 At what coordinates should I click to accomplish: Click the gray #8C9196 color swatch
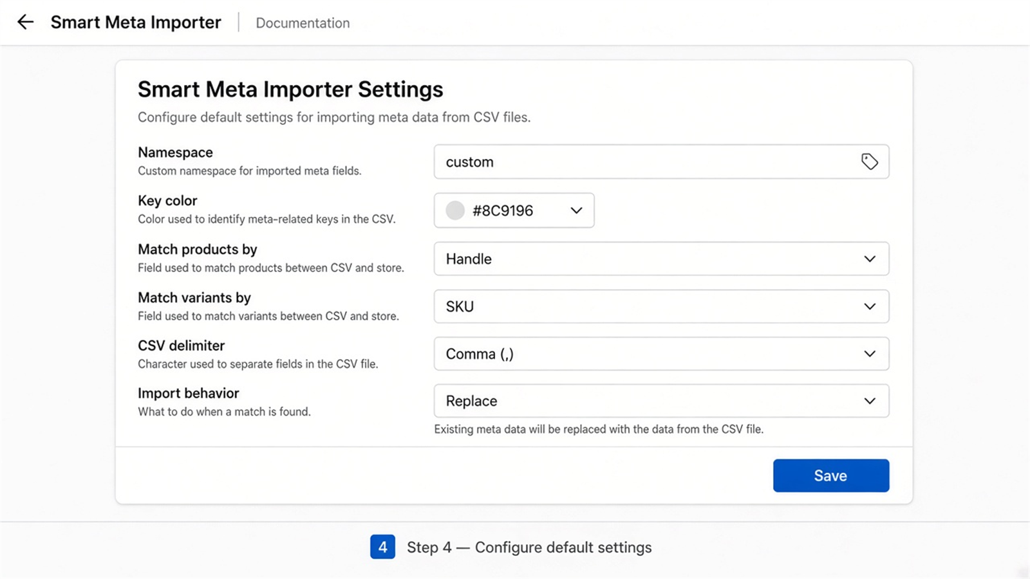click(x=455, y=210)
